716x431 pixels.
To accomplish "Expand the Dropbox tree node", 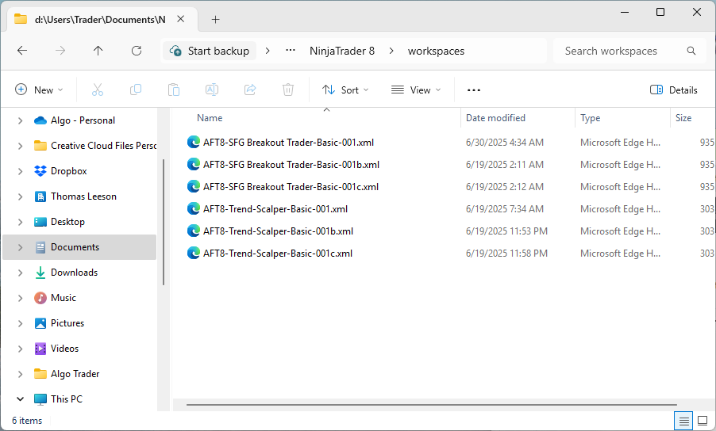I will coord(20,171).
